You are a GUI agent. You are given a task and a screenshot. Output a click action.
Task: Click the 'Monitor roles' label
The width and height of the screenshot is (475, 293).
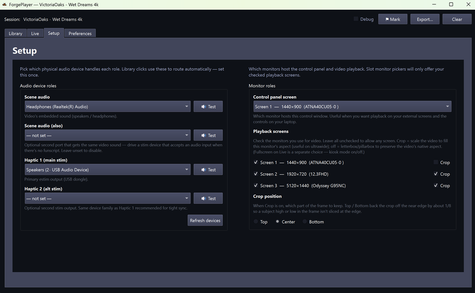[262, 85]
